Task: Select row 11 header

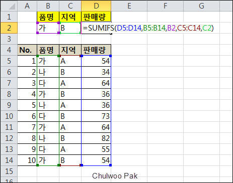Action: tap(9, 127)
